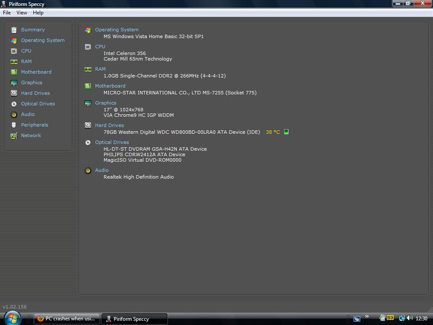Click the Piriform Speccy taskbar button
The image size is (433, 325).
(x=134, y=319)
